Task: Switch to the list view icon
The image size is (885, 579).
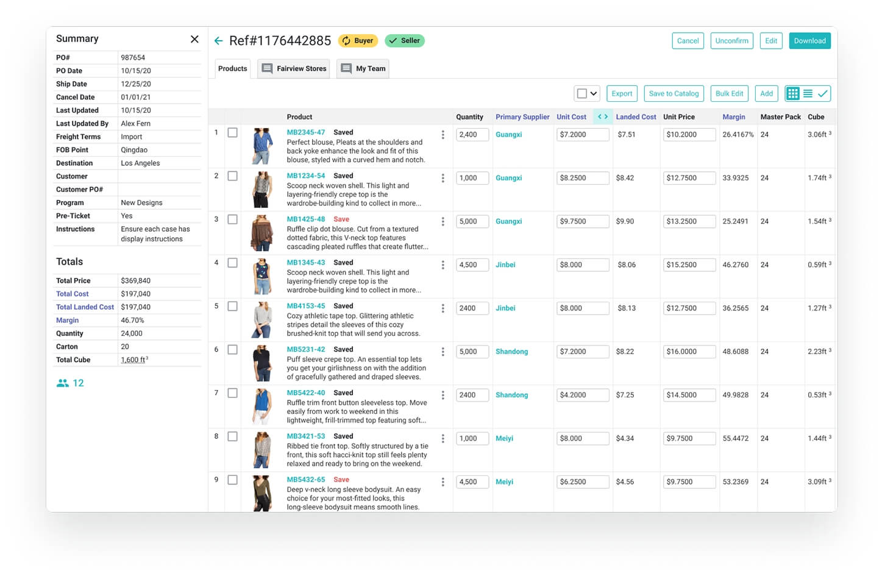Action: [808, 93]
